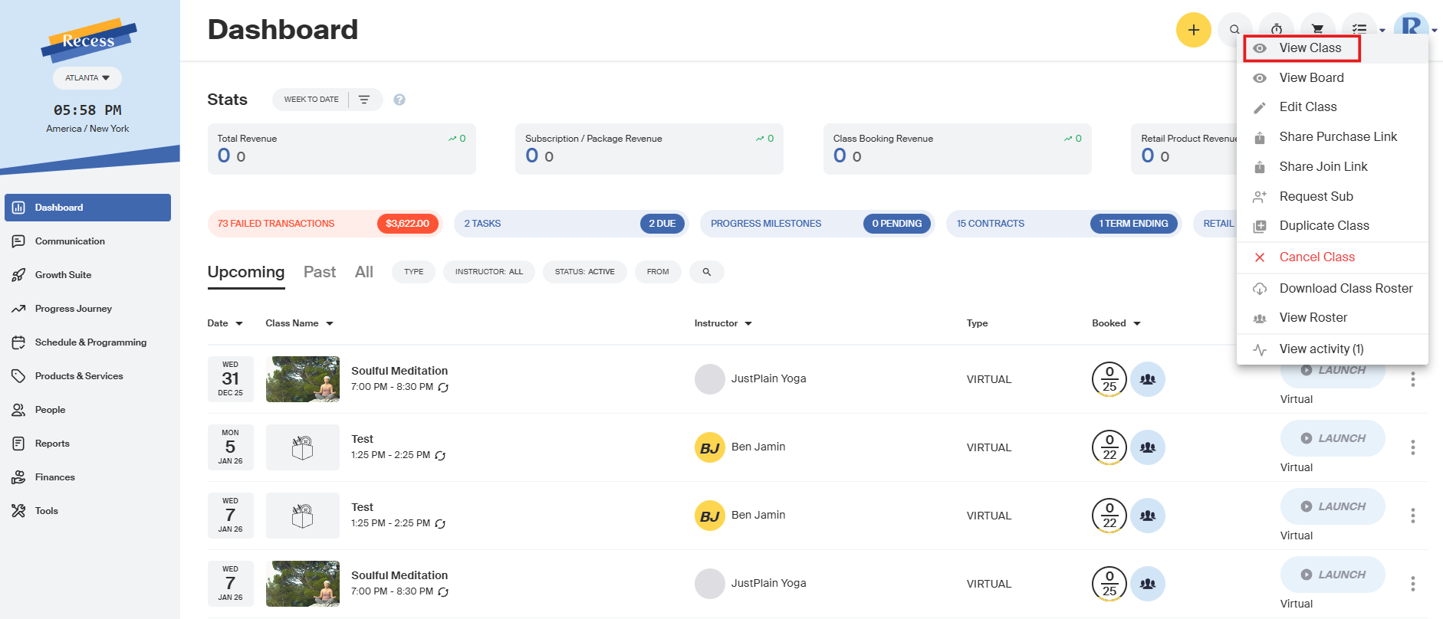Screen dimensions: 1443x619
Task: Open roster icon for Soulful Meditation Dec 31
Action: [1148, 379]
